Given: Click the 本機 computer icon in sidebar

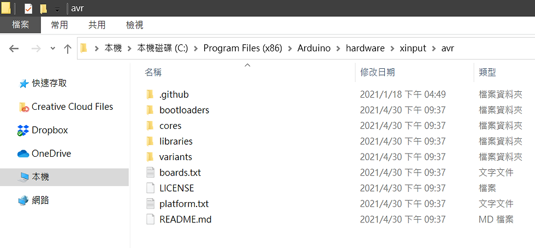Looking at the screenshot, I should (x=23, y=177).
